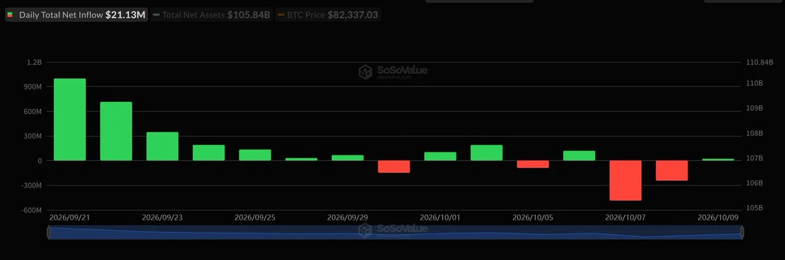
Task: Click the 106B right axis label
Action: 754,183
